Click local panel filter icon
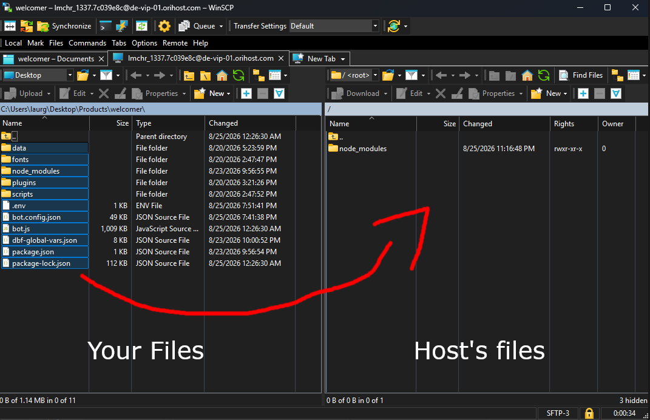650x420 pixels. tap(107, 75)
